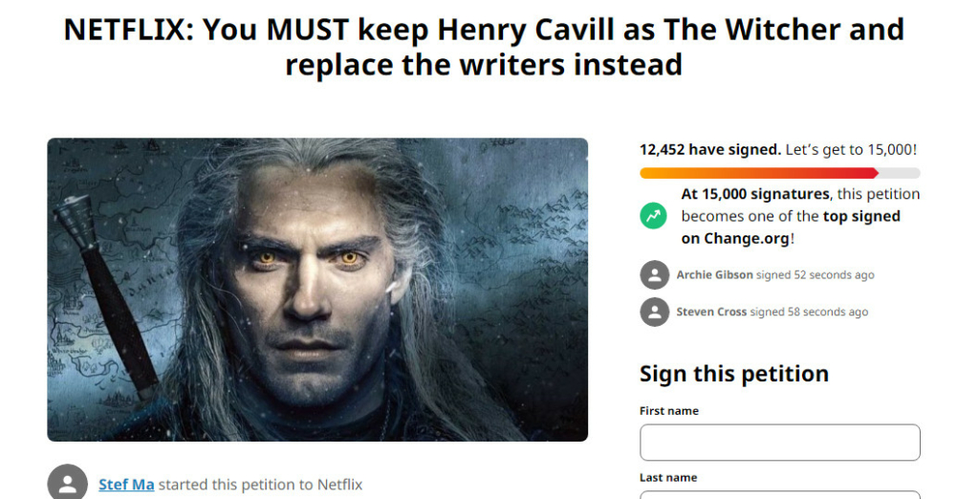This screenshot has width=979, height=499.
Task: Click the signature progress bar
Action: pos(779,173)
